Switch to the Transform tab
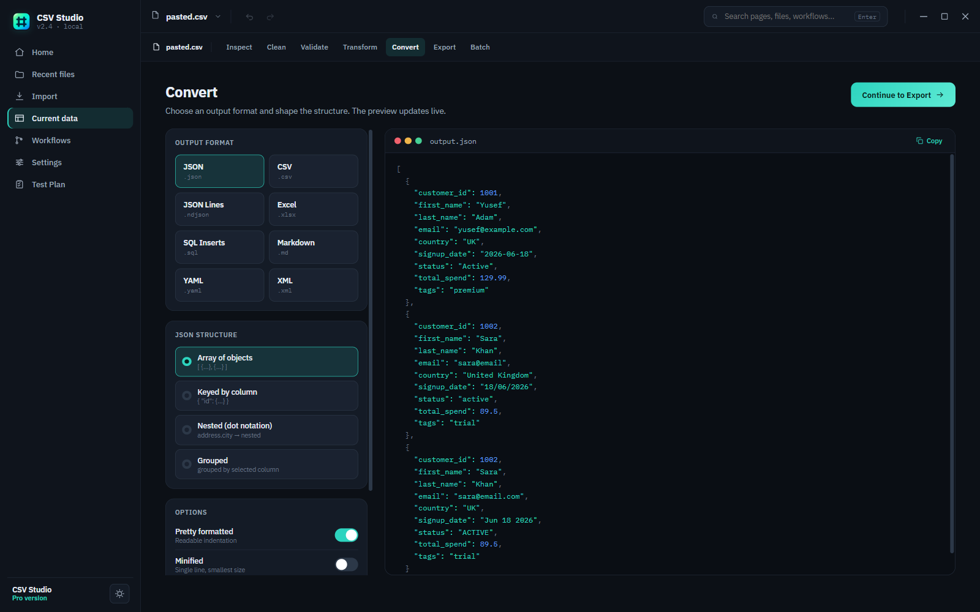The width and height of the screenshot is (980, 612). click(x=360, y=47)
